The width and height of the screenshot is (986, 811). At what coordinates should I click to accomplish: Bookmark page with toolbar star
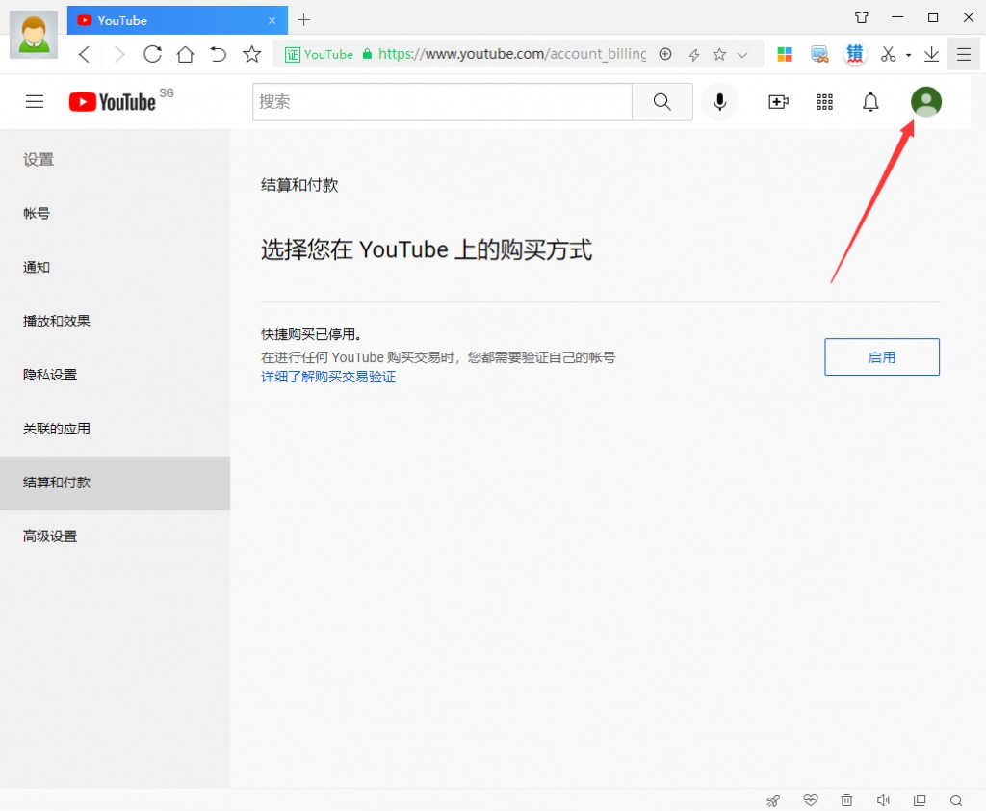251,54
